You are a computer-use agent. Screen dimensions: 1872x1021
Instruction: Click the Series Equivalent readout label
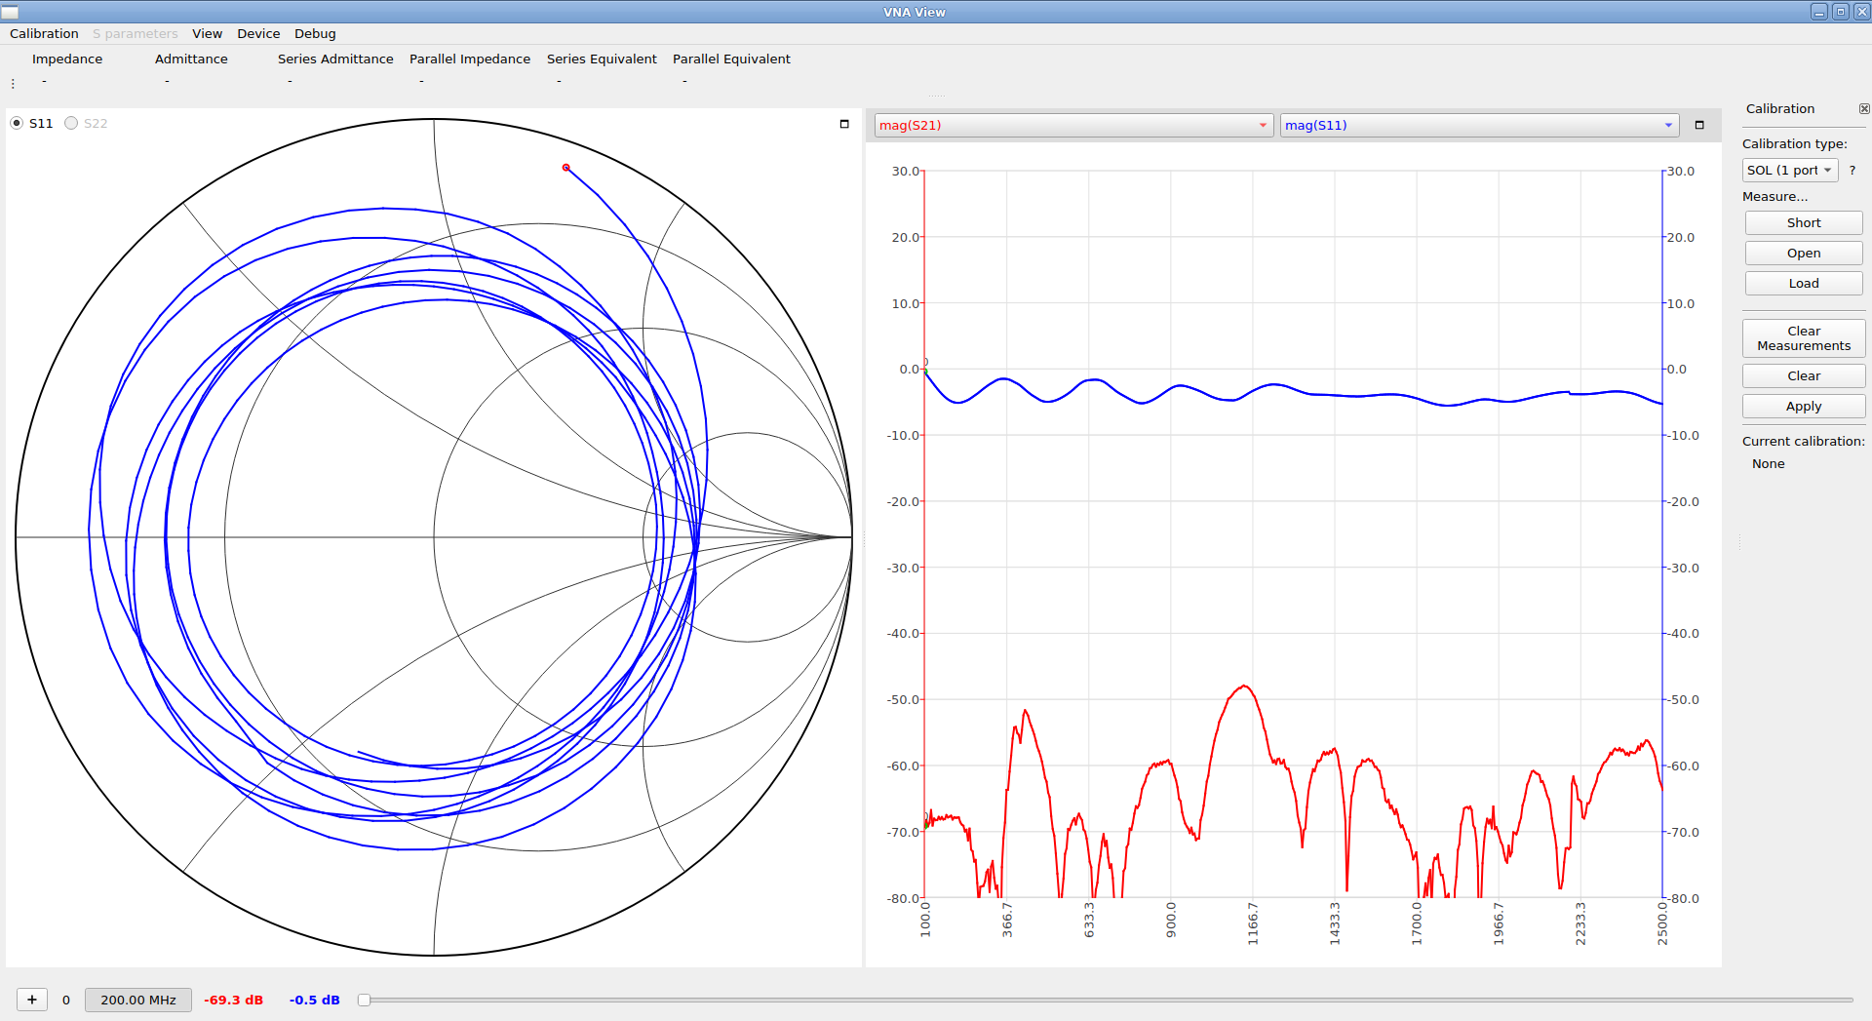602,59
